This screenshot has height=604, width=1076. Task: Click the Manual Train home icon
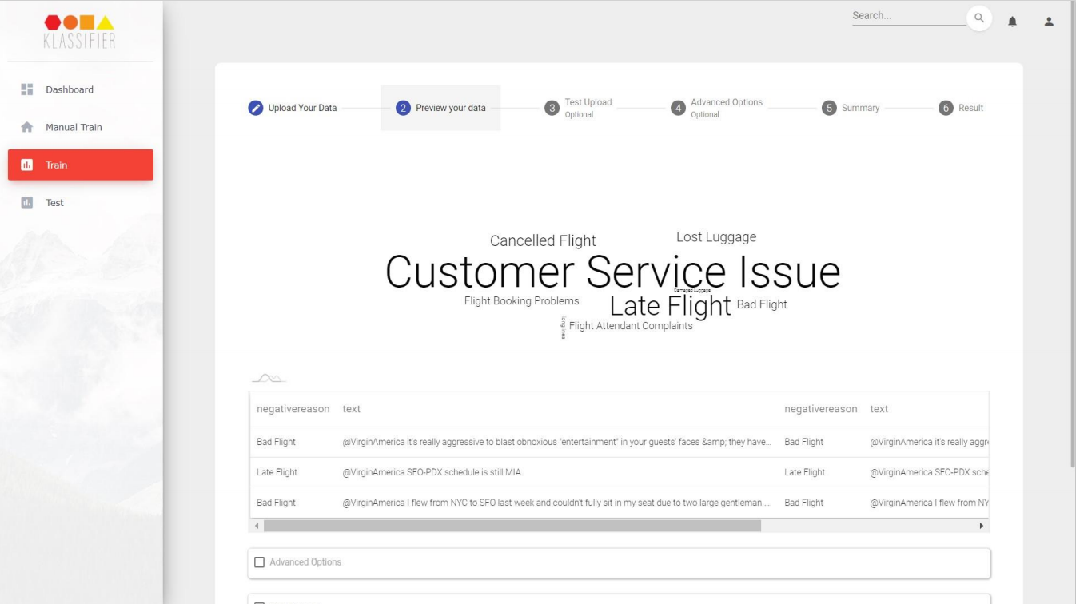point(26,127)
